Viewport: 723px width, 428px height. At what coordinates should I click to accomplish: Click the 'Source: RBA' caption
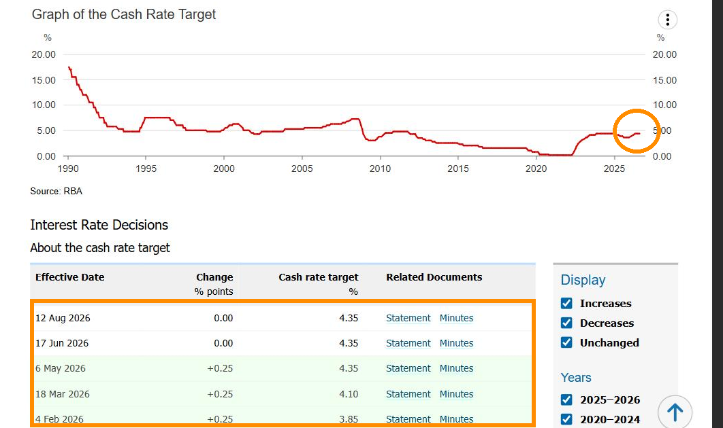[57, 191]
